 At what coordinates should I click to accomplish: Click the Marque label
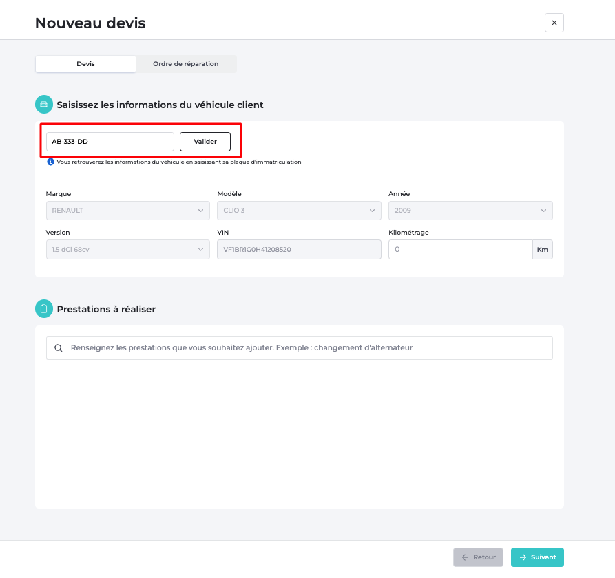click(59, 194)
